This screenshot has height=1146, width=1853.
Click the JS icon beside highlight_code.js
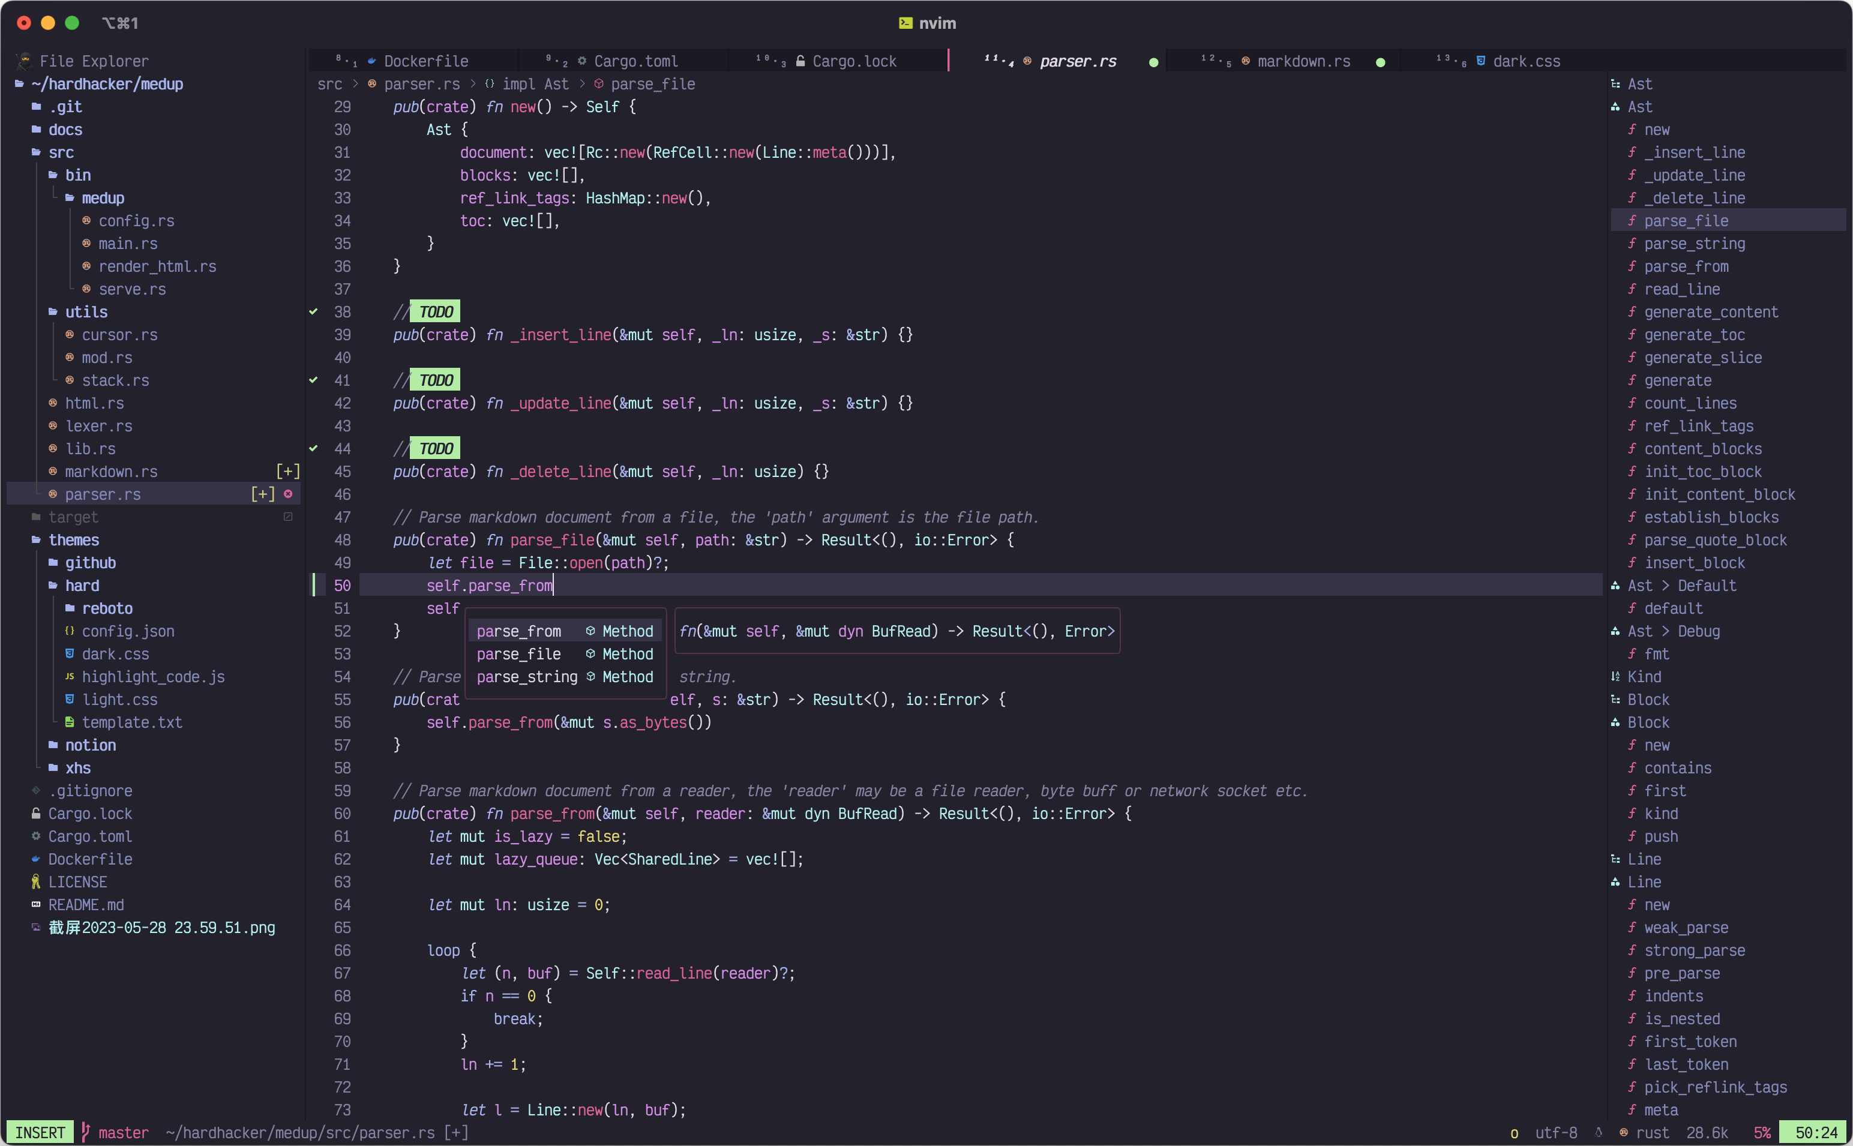[70, 676]
